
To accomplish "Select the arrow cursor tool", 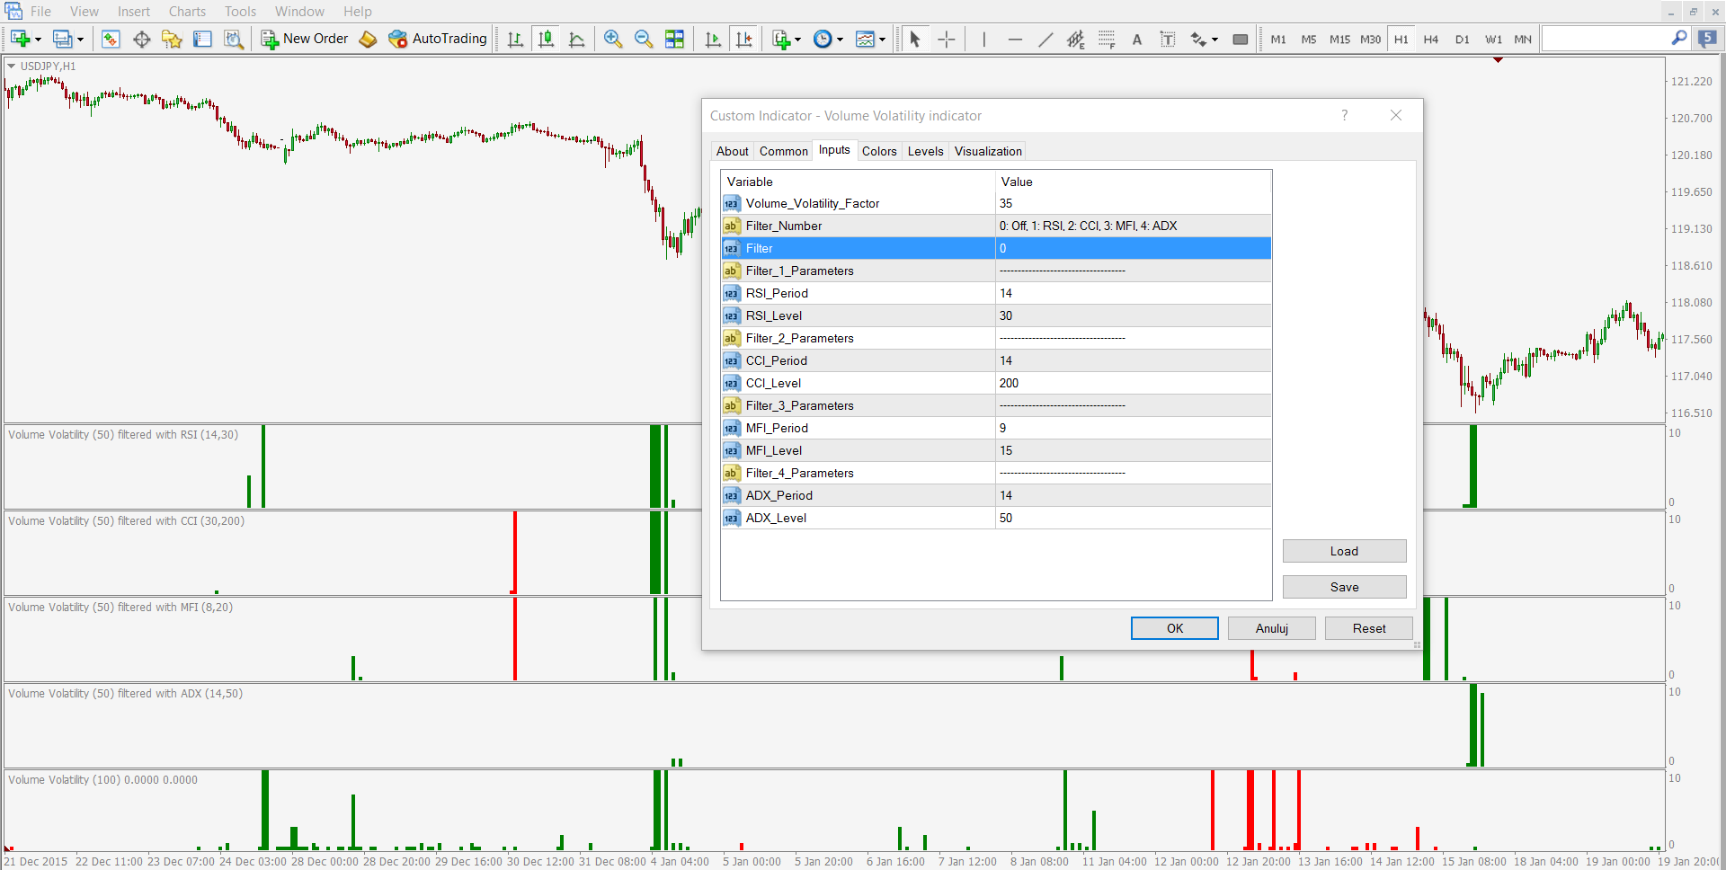I will pyautogui.click(x=915, y=39).
